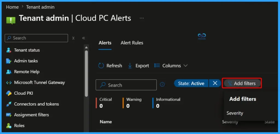This screenshot has width=280, height=134.
Task: Click the Export button label
Action: (142, 66)
